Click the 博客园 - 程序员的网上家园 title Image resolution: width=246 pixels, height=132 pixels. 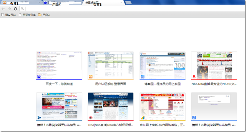point(163,84)
